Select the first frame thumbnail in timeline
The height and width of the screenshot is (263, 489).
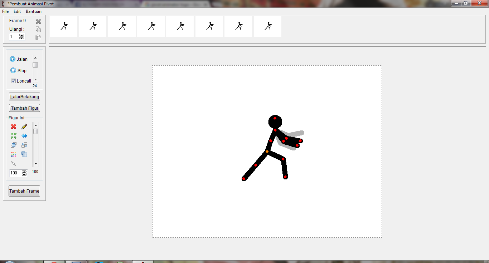point(63,26)
